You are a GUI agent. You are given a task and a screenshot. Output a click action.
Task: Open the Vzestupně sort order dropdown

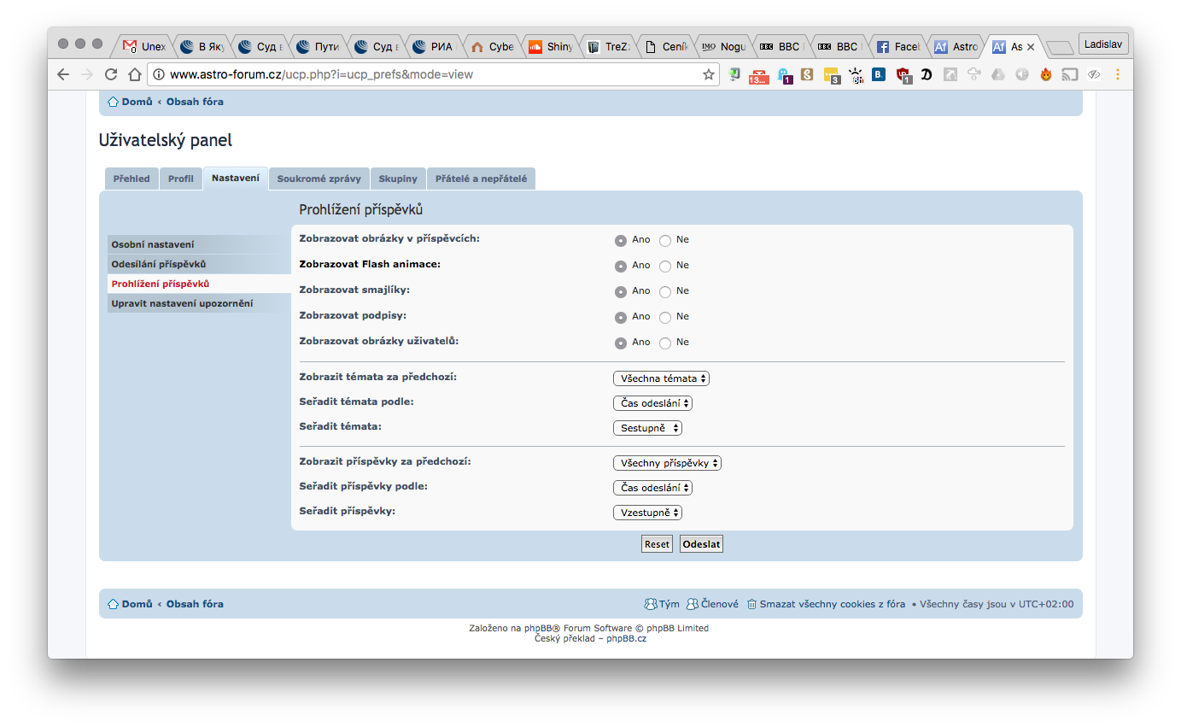point(647,512)
